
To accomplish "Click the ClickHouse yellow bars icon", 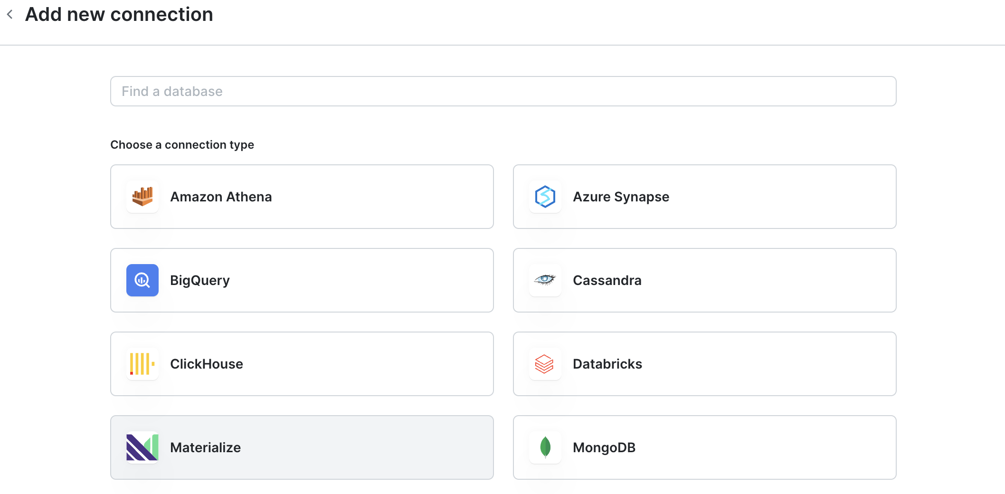I will 142,364.
